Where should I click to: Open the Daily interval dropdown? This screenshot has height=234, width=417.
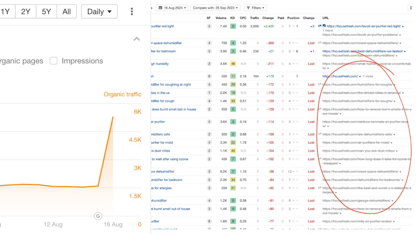point(99,12)
